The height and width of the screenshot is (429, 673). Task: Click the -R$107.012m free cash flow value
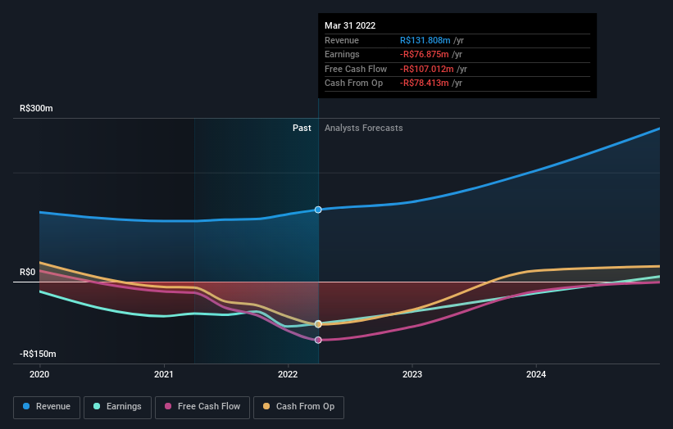426,69
